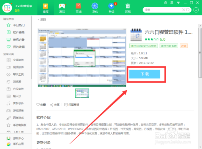
Task: Click the 通过360安全中心检测 badge
Action: click(x=143, y=46)
